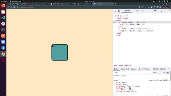Show Applications grid in the dock
This screenshot has height=96, width=171.
(x=3, y=93)
